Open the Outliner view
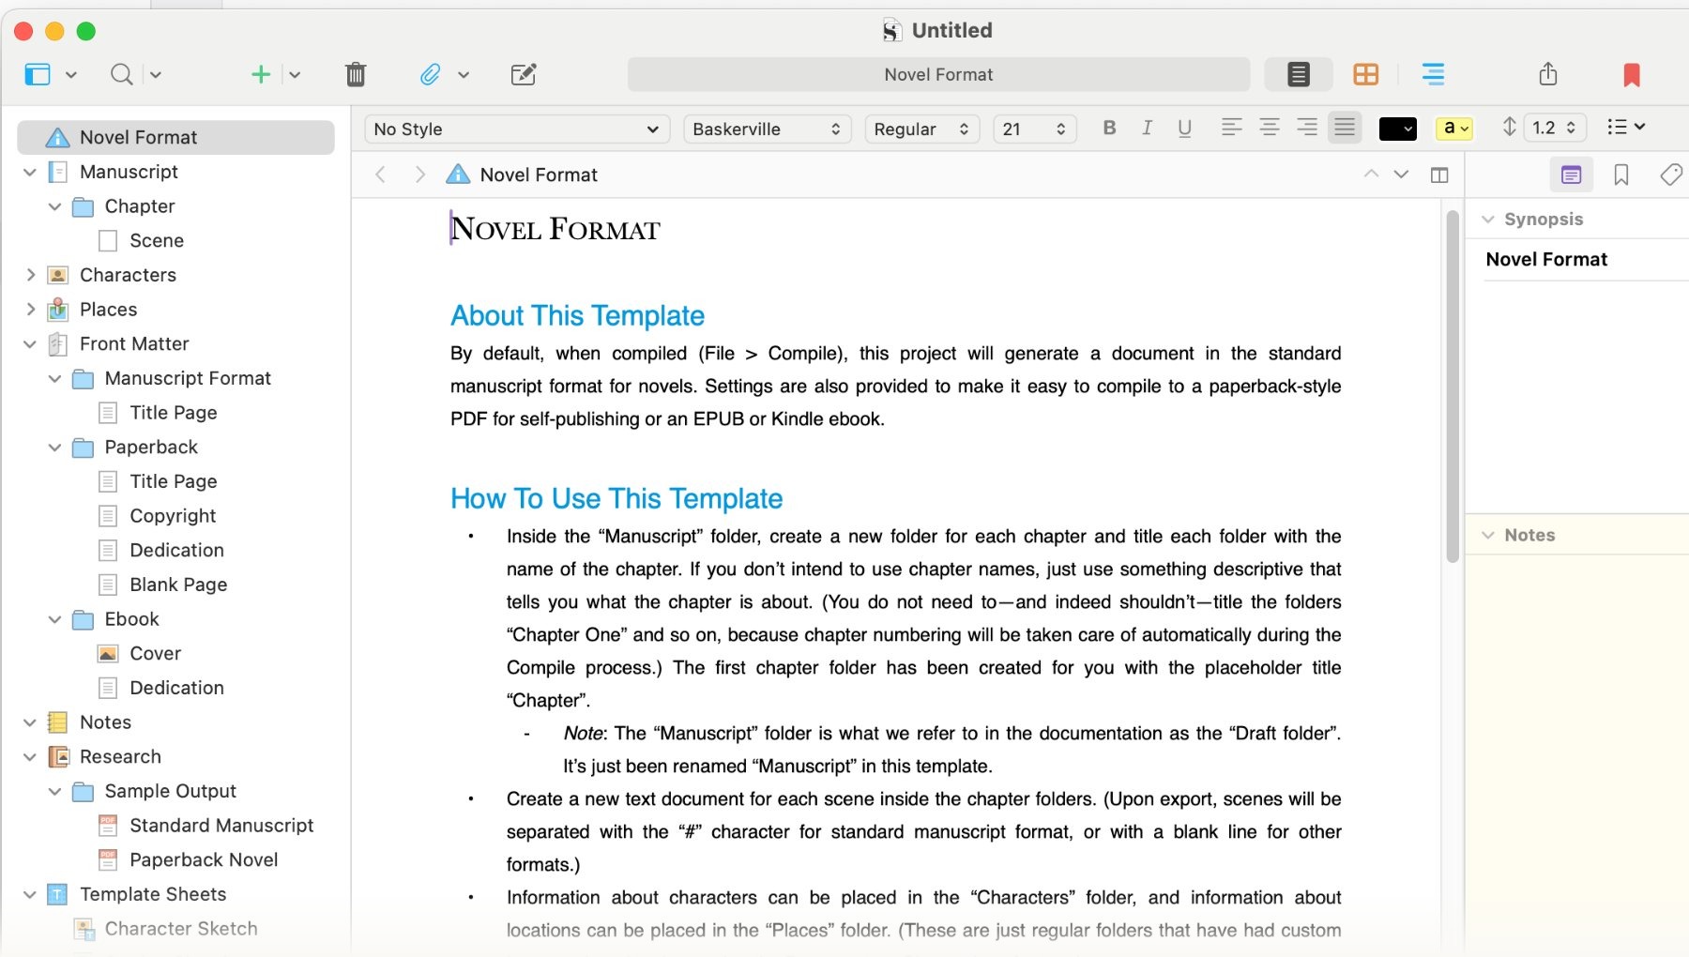The height and width of the screenshot is (957, 1689). pyautogui.click(x=1433, y=74)
